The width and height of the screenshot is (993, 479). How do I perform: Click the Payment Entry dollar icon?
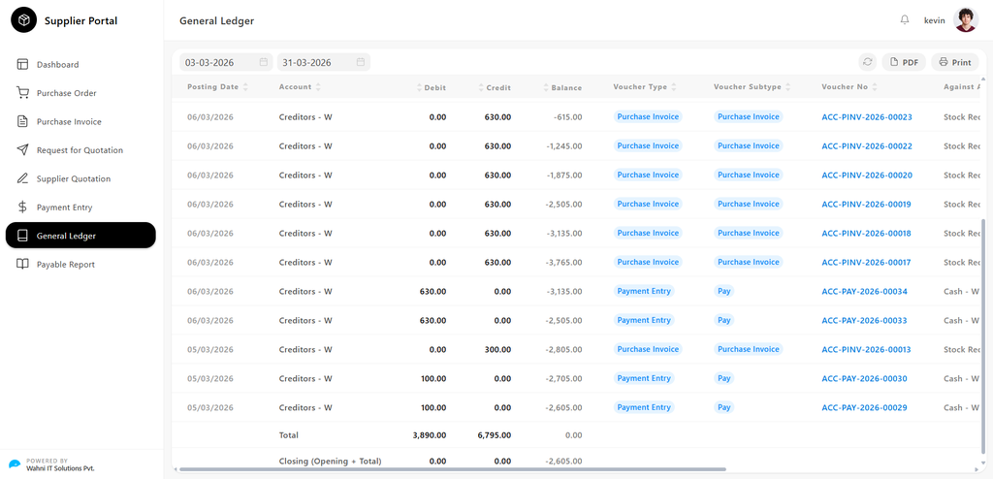[x=23, y=208]
